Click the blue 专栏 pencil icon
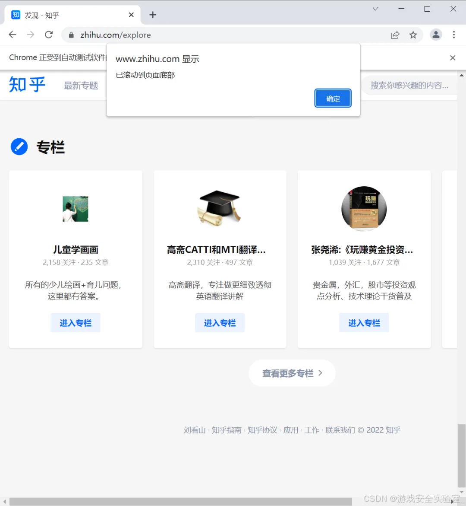466x506 pixels. pos(19,147)
